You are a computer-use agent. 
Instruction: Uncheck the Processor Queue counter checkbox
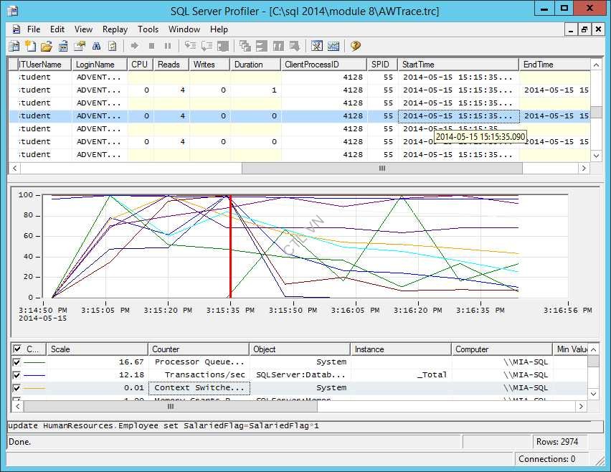coord(16,362)
